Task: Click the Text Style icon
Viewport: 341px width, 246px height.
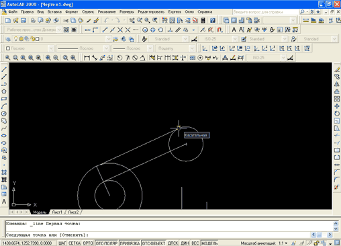Action: tap(144, 39)
